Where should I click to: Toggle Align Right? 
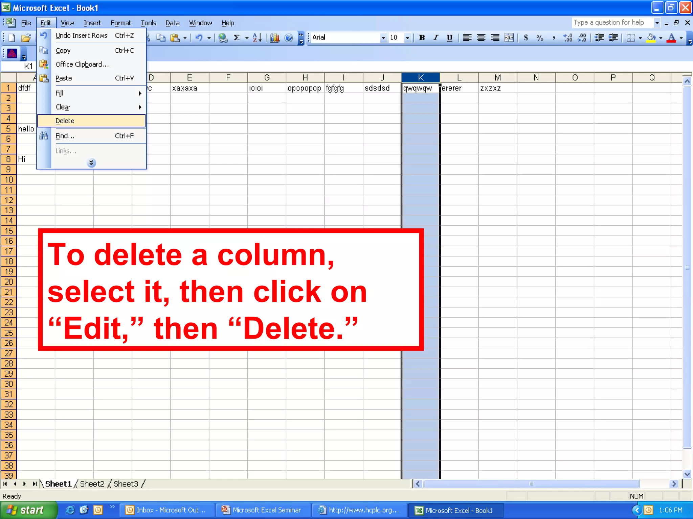point(495,38)
